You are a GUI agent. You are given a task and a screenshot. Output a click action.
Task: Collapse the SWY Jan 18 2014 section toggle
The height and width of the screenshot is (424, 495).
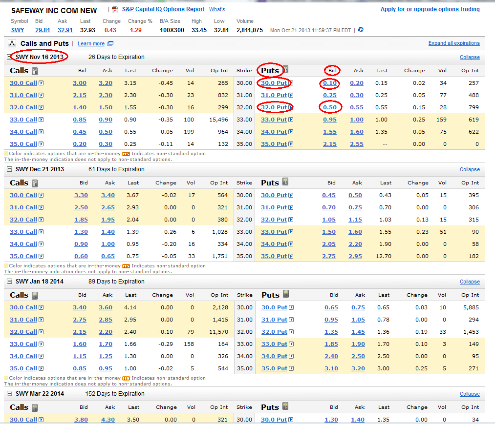pos(9,282)
